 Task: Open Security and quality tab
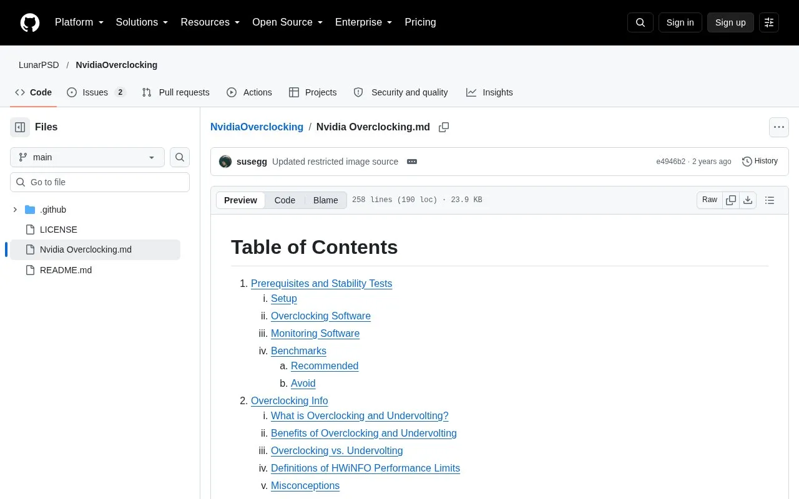click(x=401, y=92)
